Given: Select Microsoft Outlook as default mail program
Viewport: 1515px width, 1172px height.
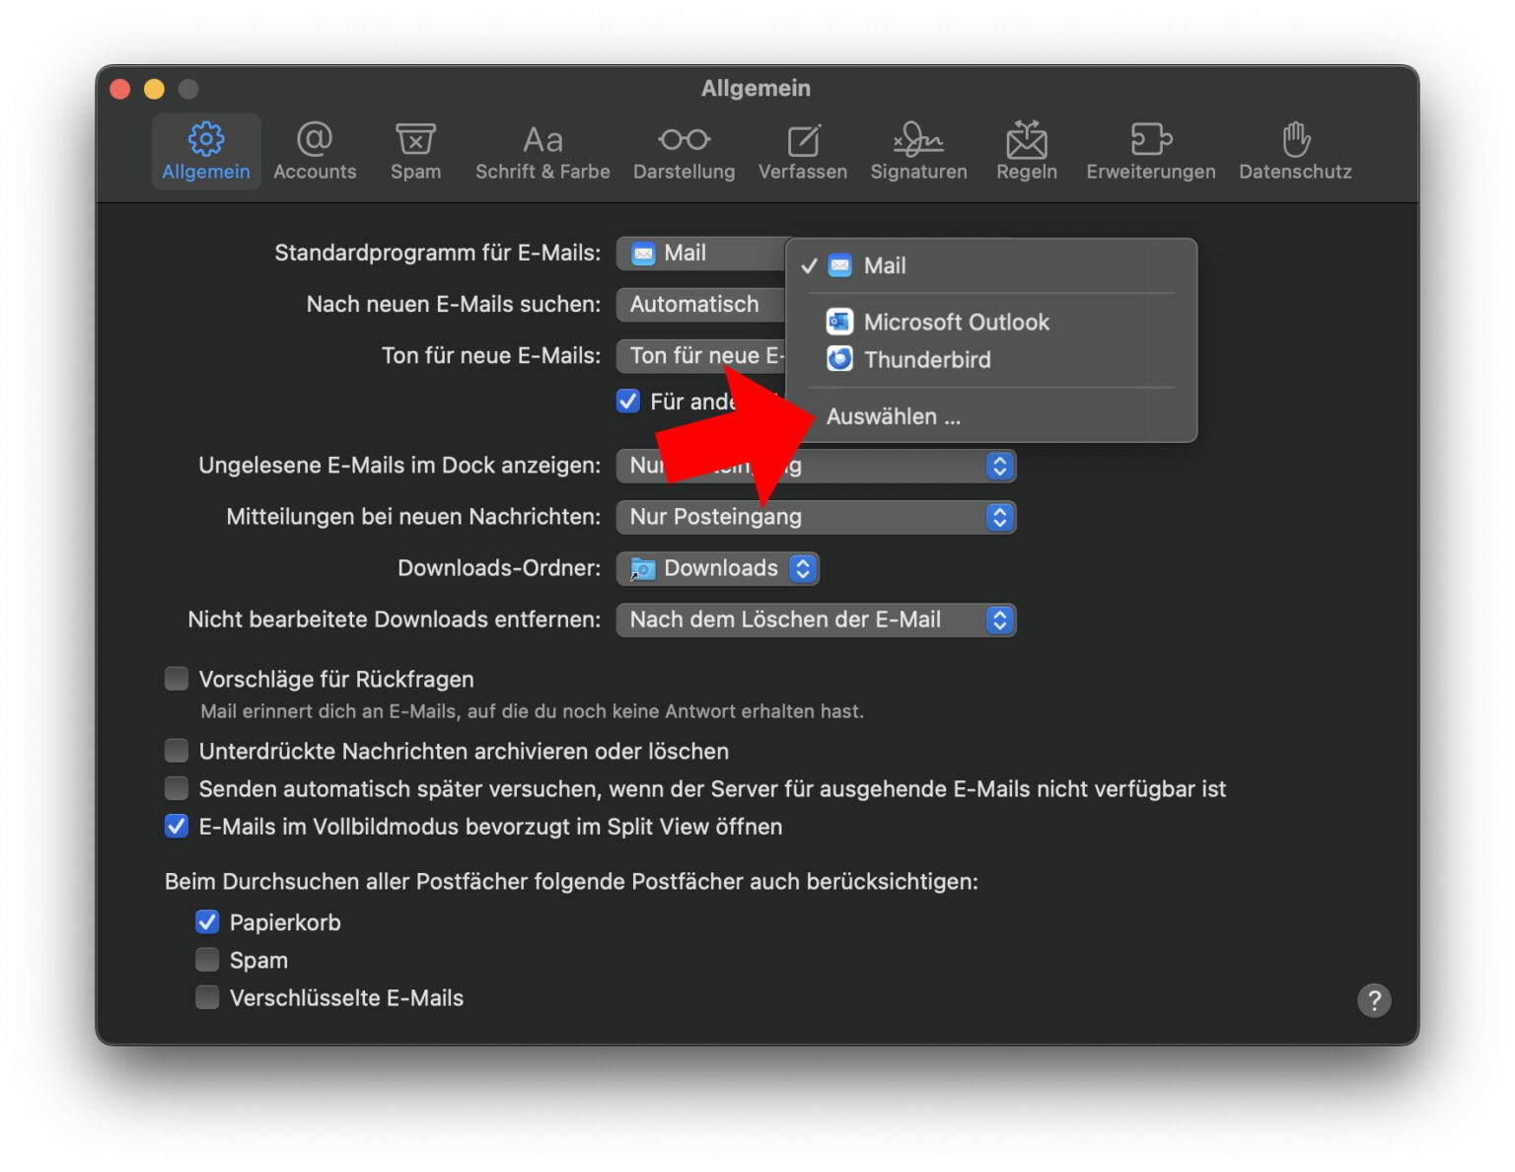Looking at the screenshot, I should [x=955, y=322].
